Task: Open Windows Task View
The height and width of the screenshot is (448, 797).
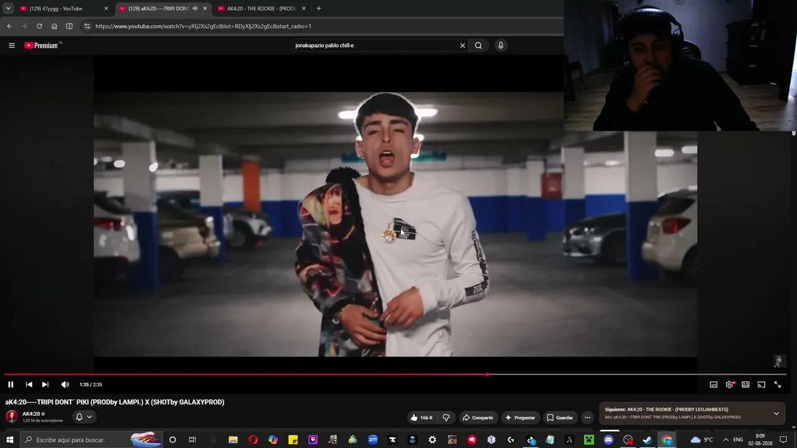Action: 192,440
